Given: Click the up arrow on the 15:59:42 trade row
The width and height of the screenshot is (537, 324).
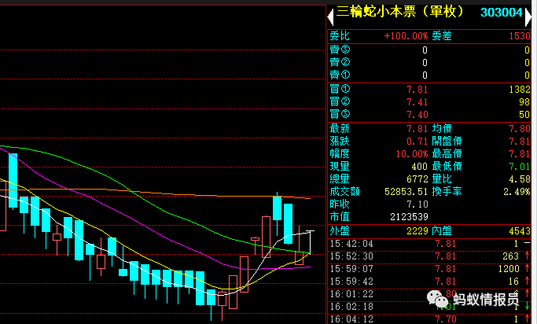Looking at the screenshot, I should [527, 282].
